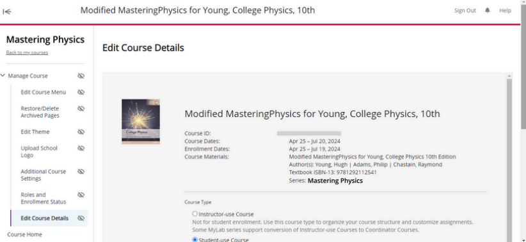Open Additional Course Settings page
The width and height of the screenshot is (526, 242).
click(44, 175)
